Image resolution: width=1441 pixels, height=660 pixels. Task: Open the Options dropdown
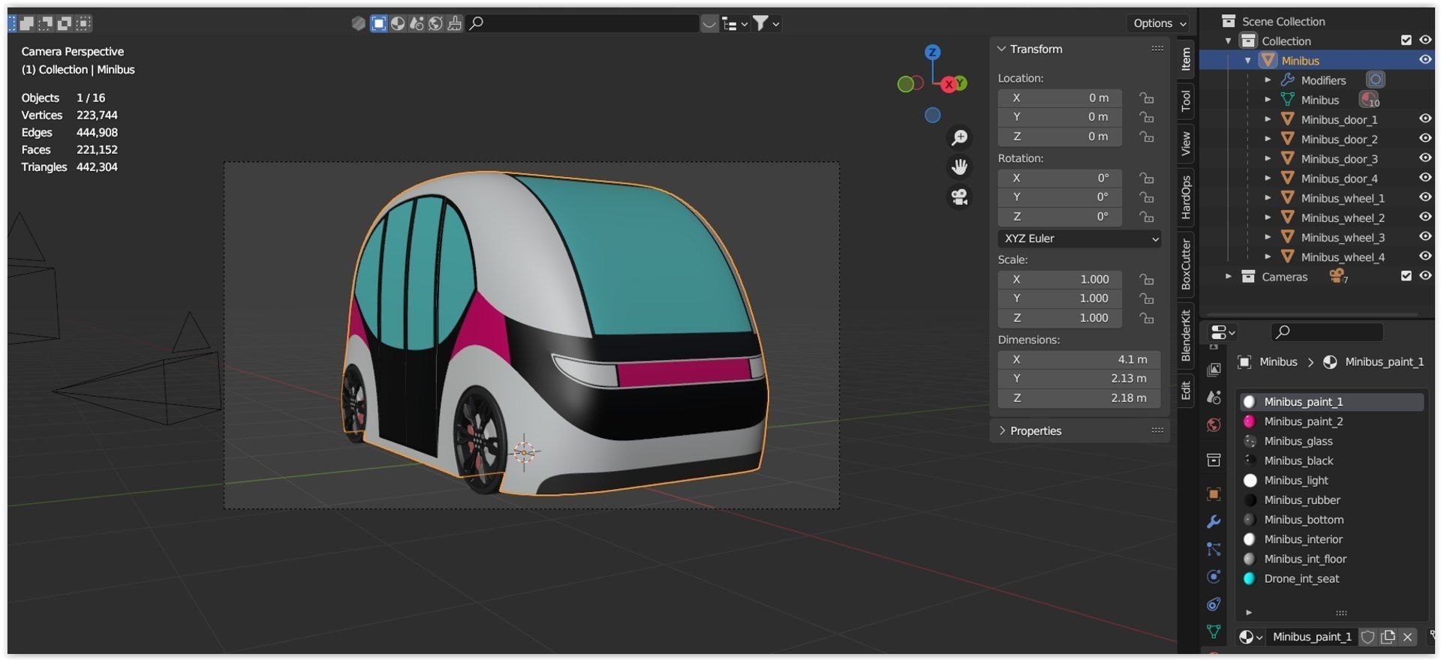[x=1159, y=23]
